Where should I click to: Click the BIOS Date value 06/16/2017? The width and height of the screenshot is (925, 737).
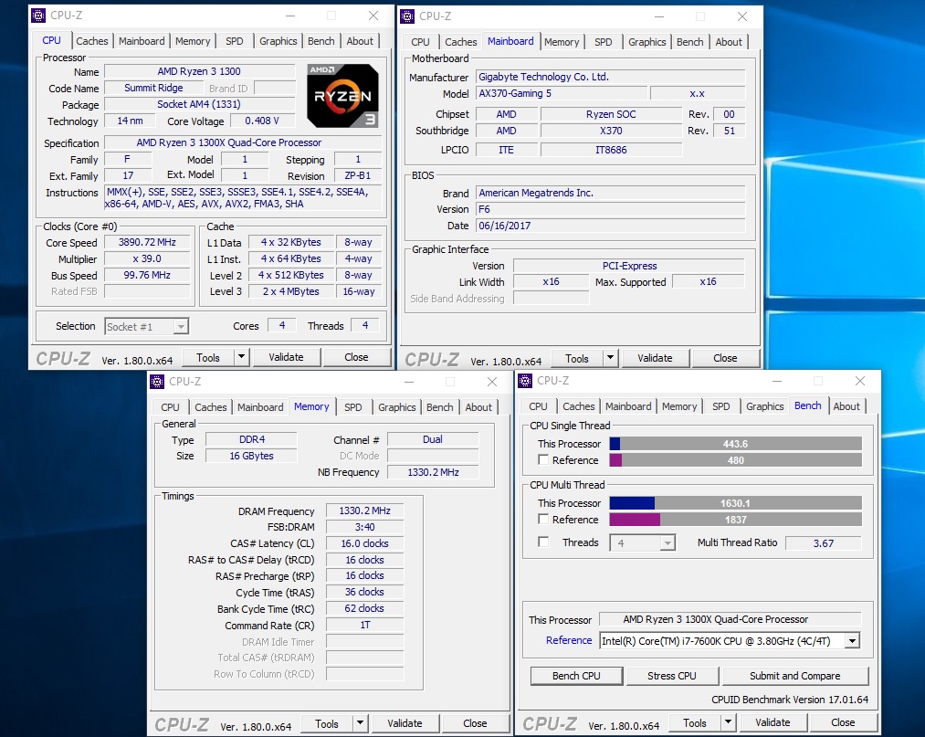611,226
